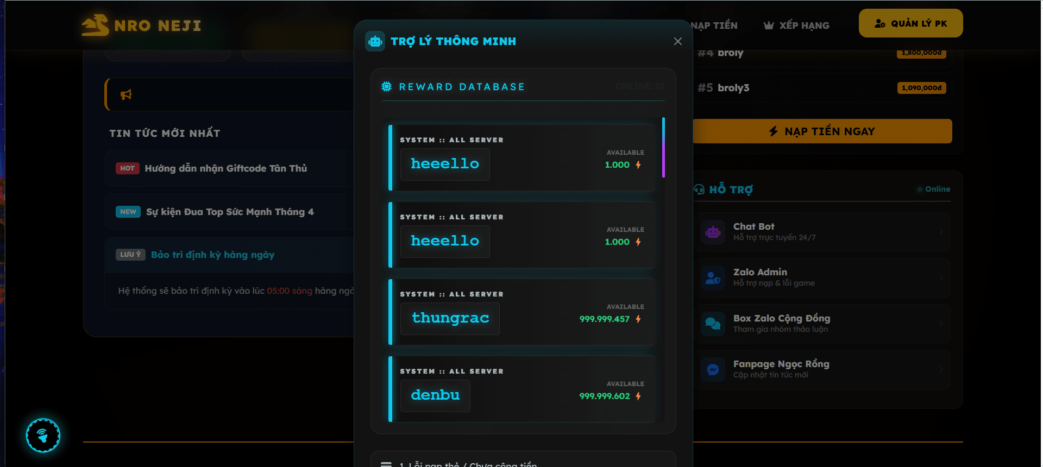The image size is (1043, 467).
Task: Open the NRO NEJI dragon logo
Action: tap(96, 25)
